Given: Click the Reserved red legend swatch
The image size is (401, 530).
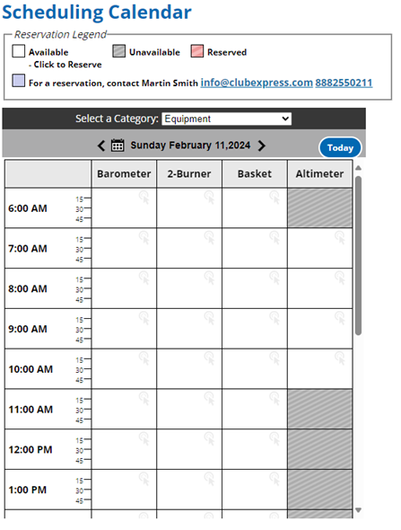Looking at the screenshot, I should point(197,51).
